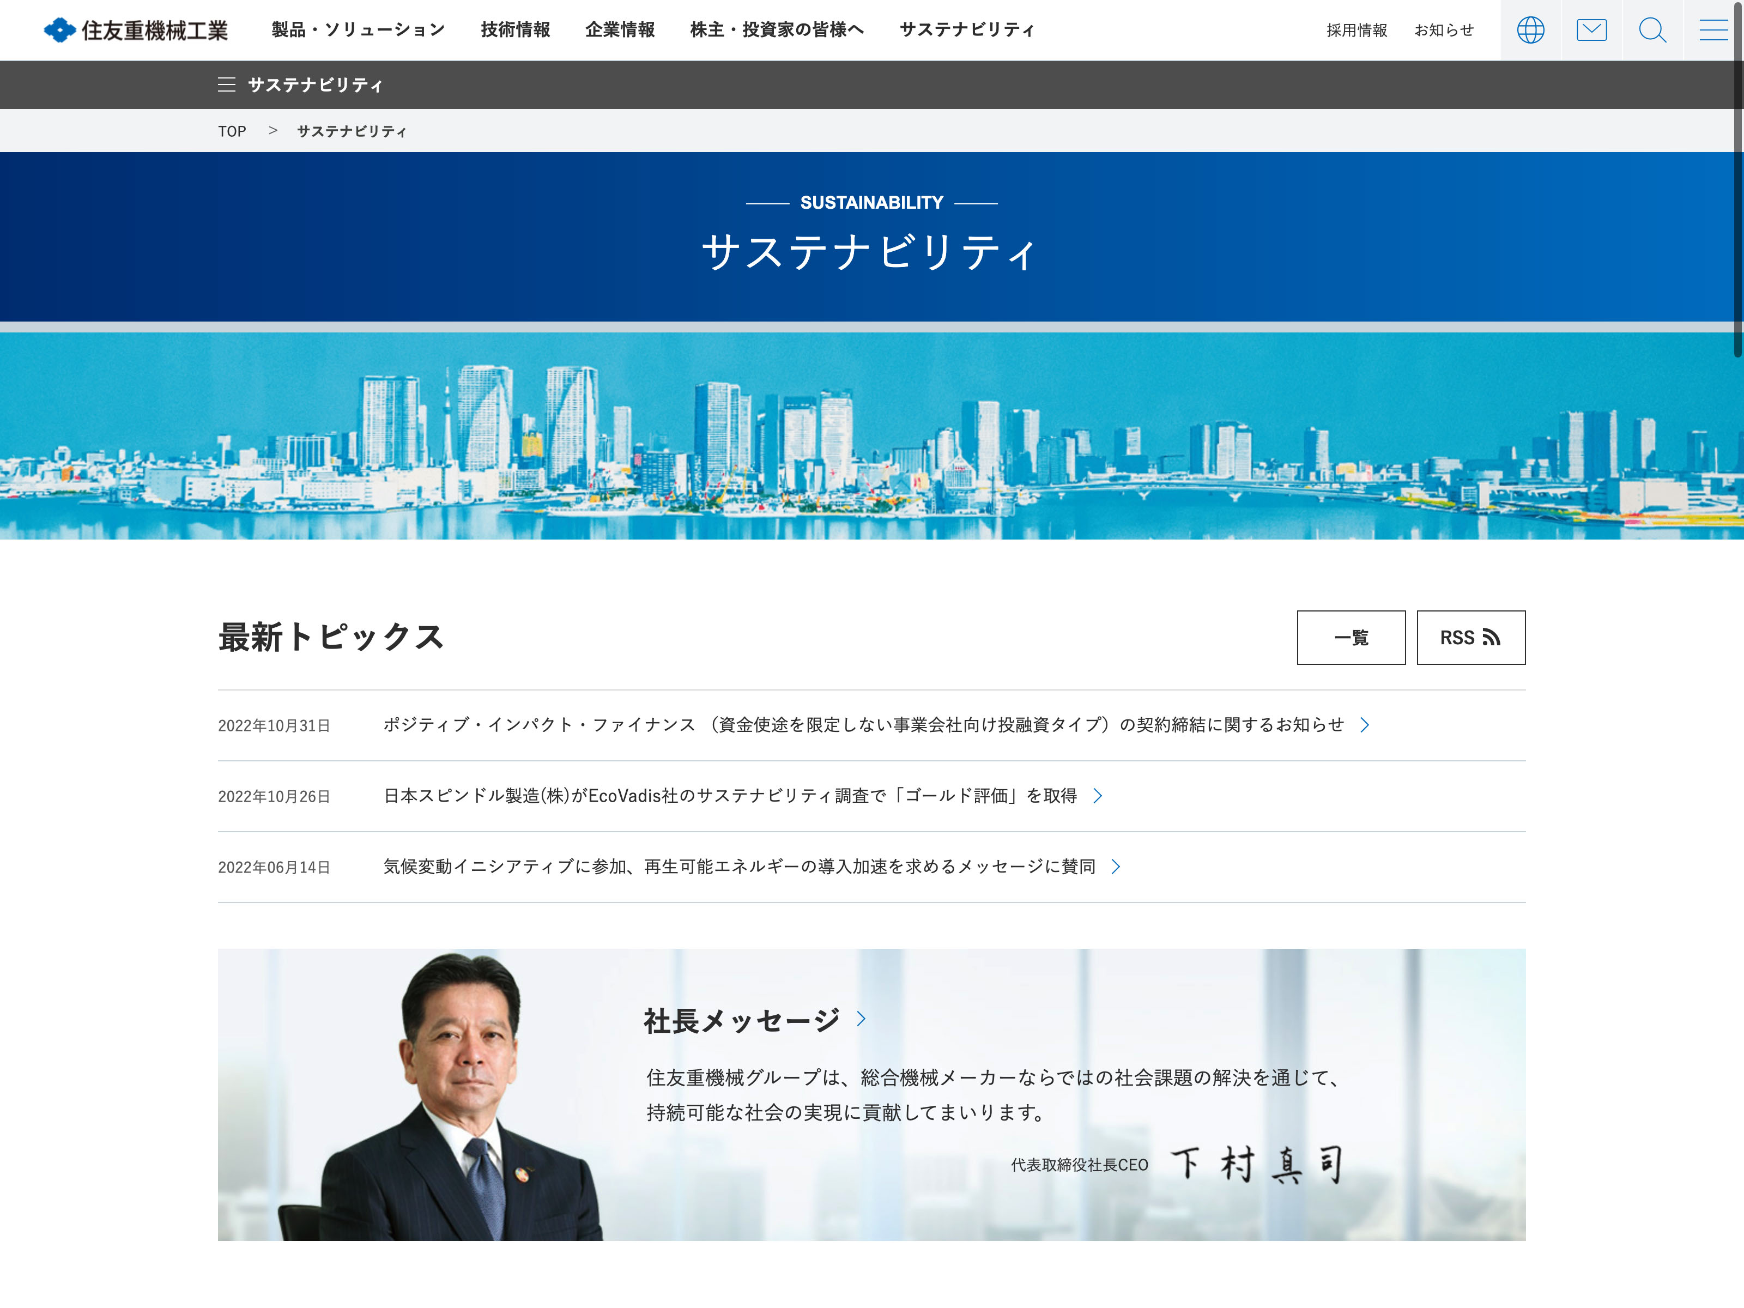Expand 企業情報 navigation menu

point(620,30)
